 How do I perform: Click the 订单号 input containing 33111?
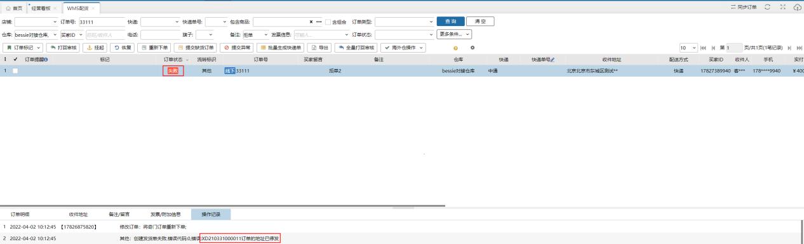click(x=102, y=22)
